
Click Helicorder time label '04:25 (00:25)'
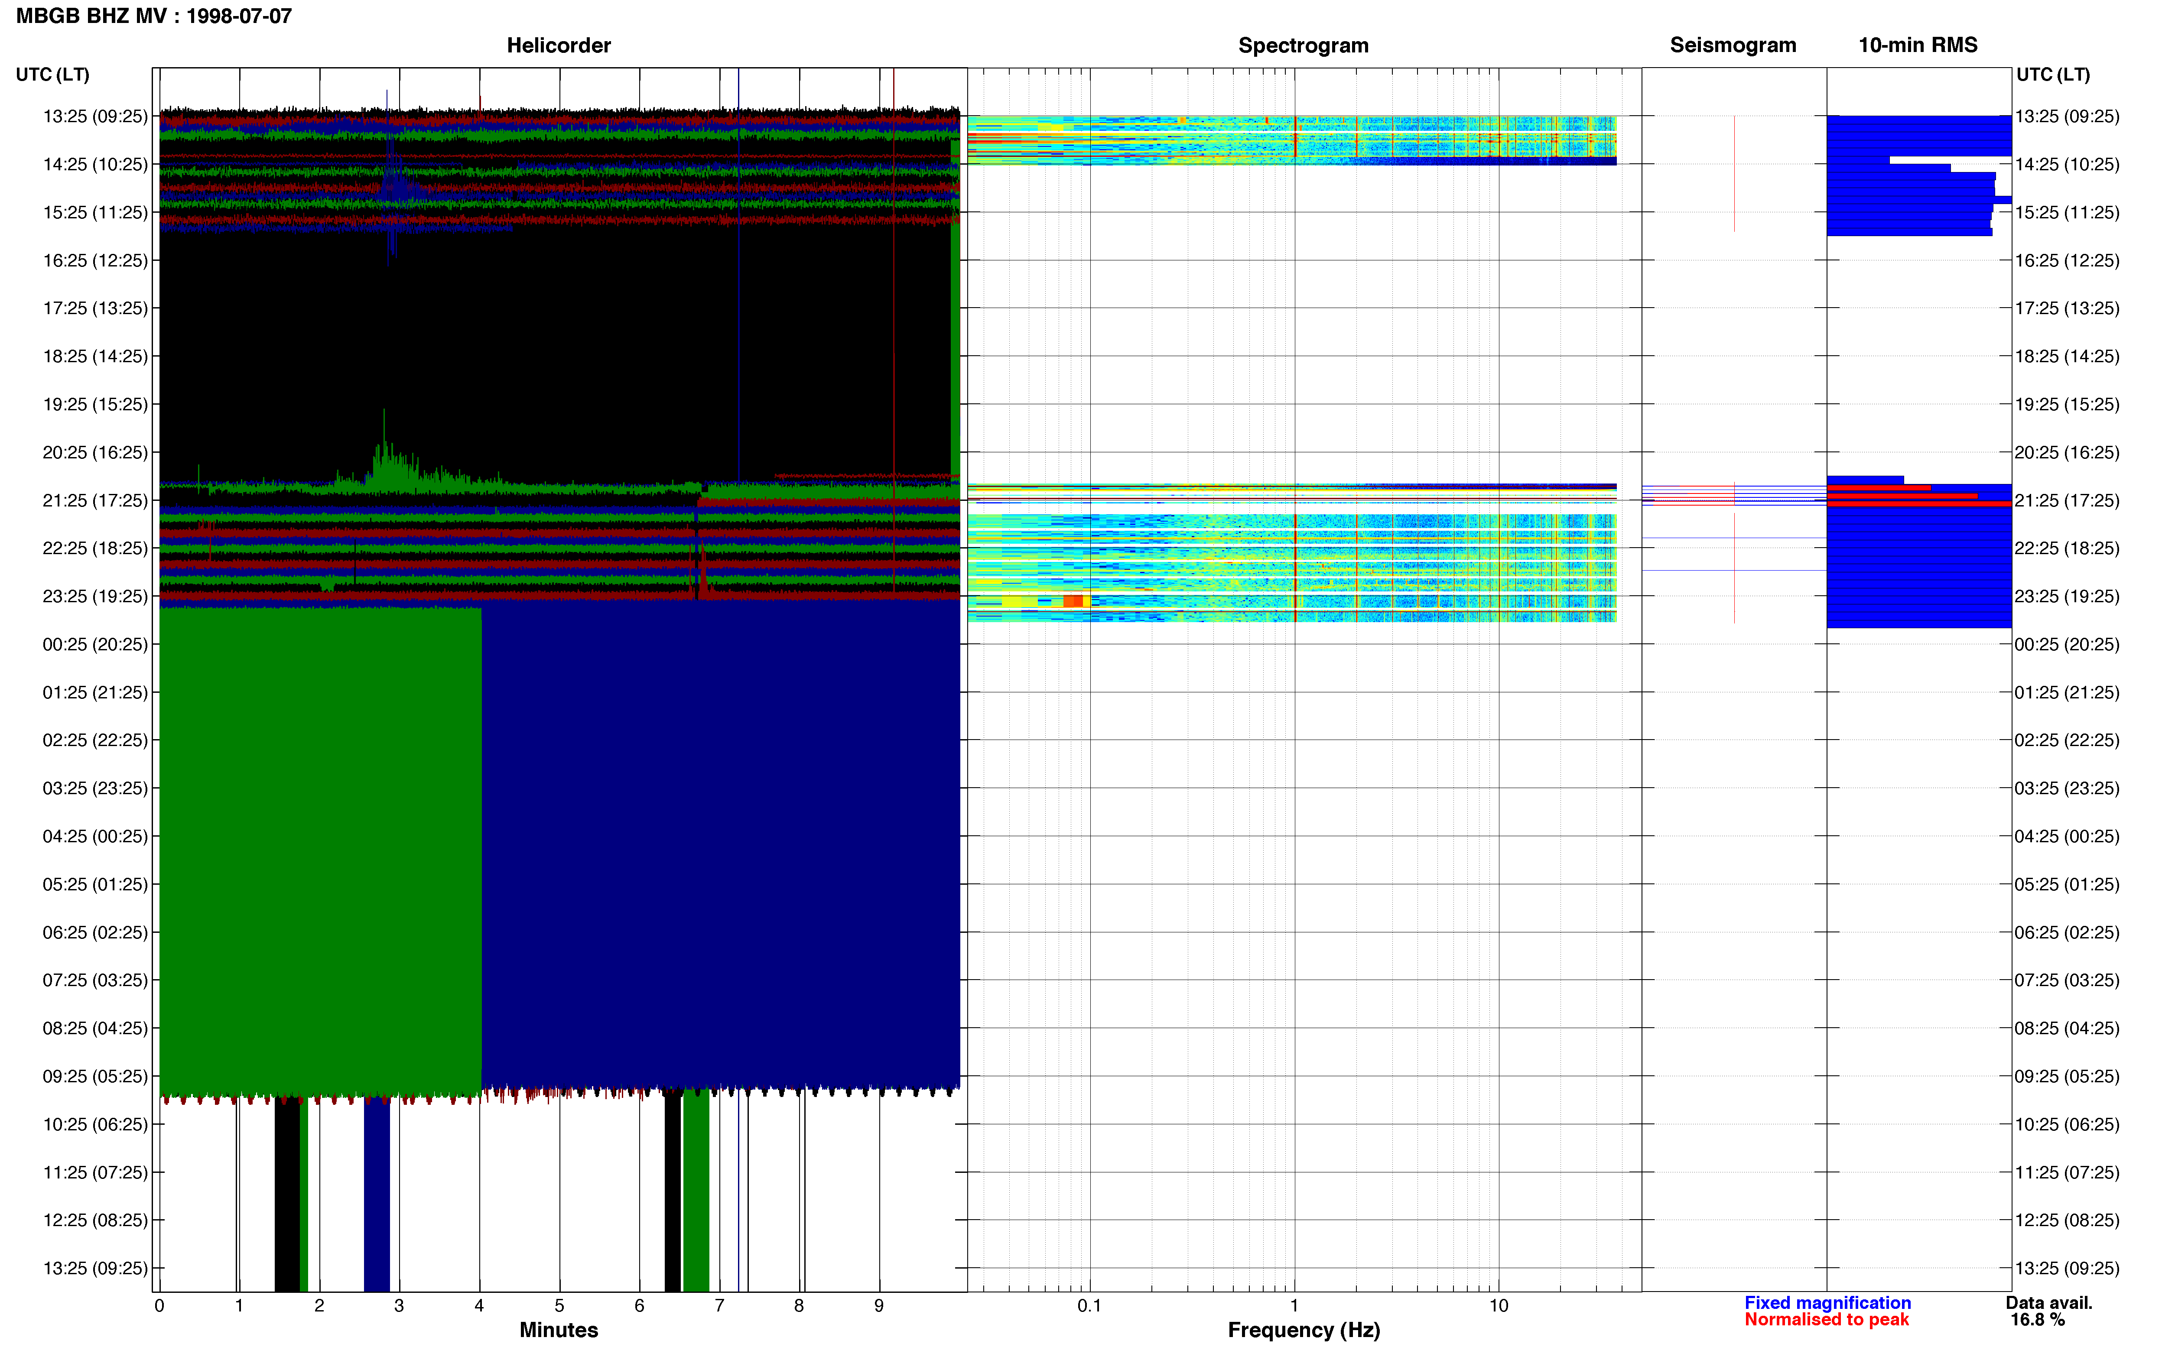click(x=95, y=836)
